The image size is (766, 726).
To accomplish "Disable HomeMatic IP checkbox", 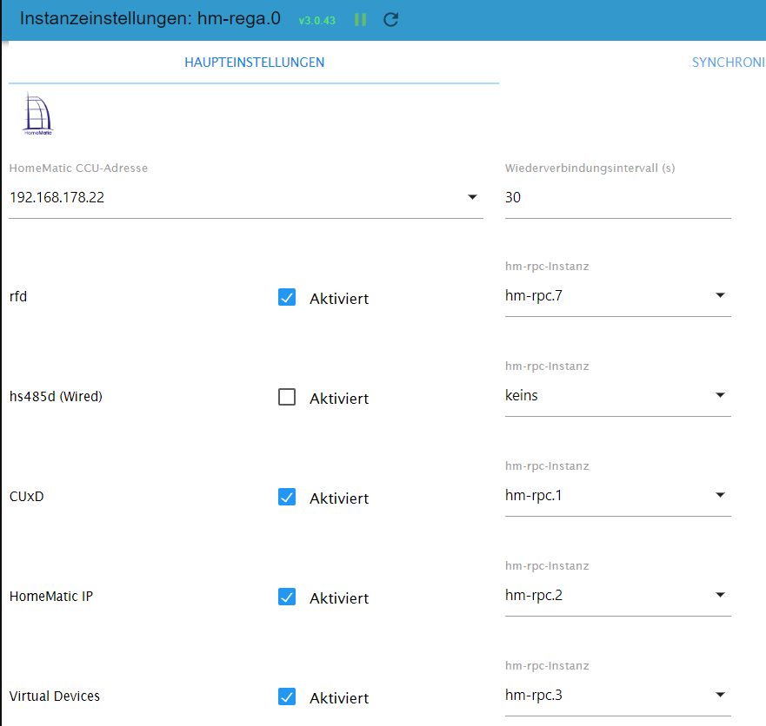I will point(287,597).
